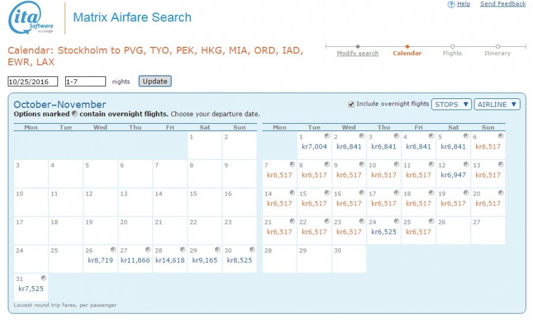Open the Send Feedback link
The width and height of the screenshot is (533, 320).
coord(502,4)
